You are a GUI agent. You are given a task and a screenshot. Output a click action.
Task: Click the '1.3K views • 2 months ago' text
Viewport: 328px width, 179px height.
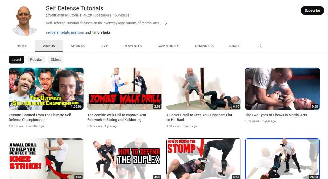(x=26, y=126)
